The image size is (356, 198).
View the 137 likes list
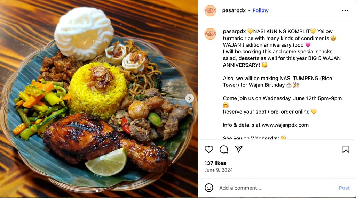(x=215, y=163)
